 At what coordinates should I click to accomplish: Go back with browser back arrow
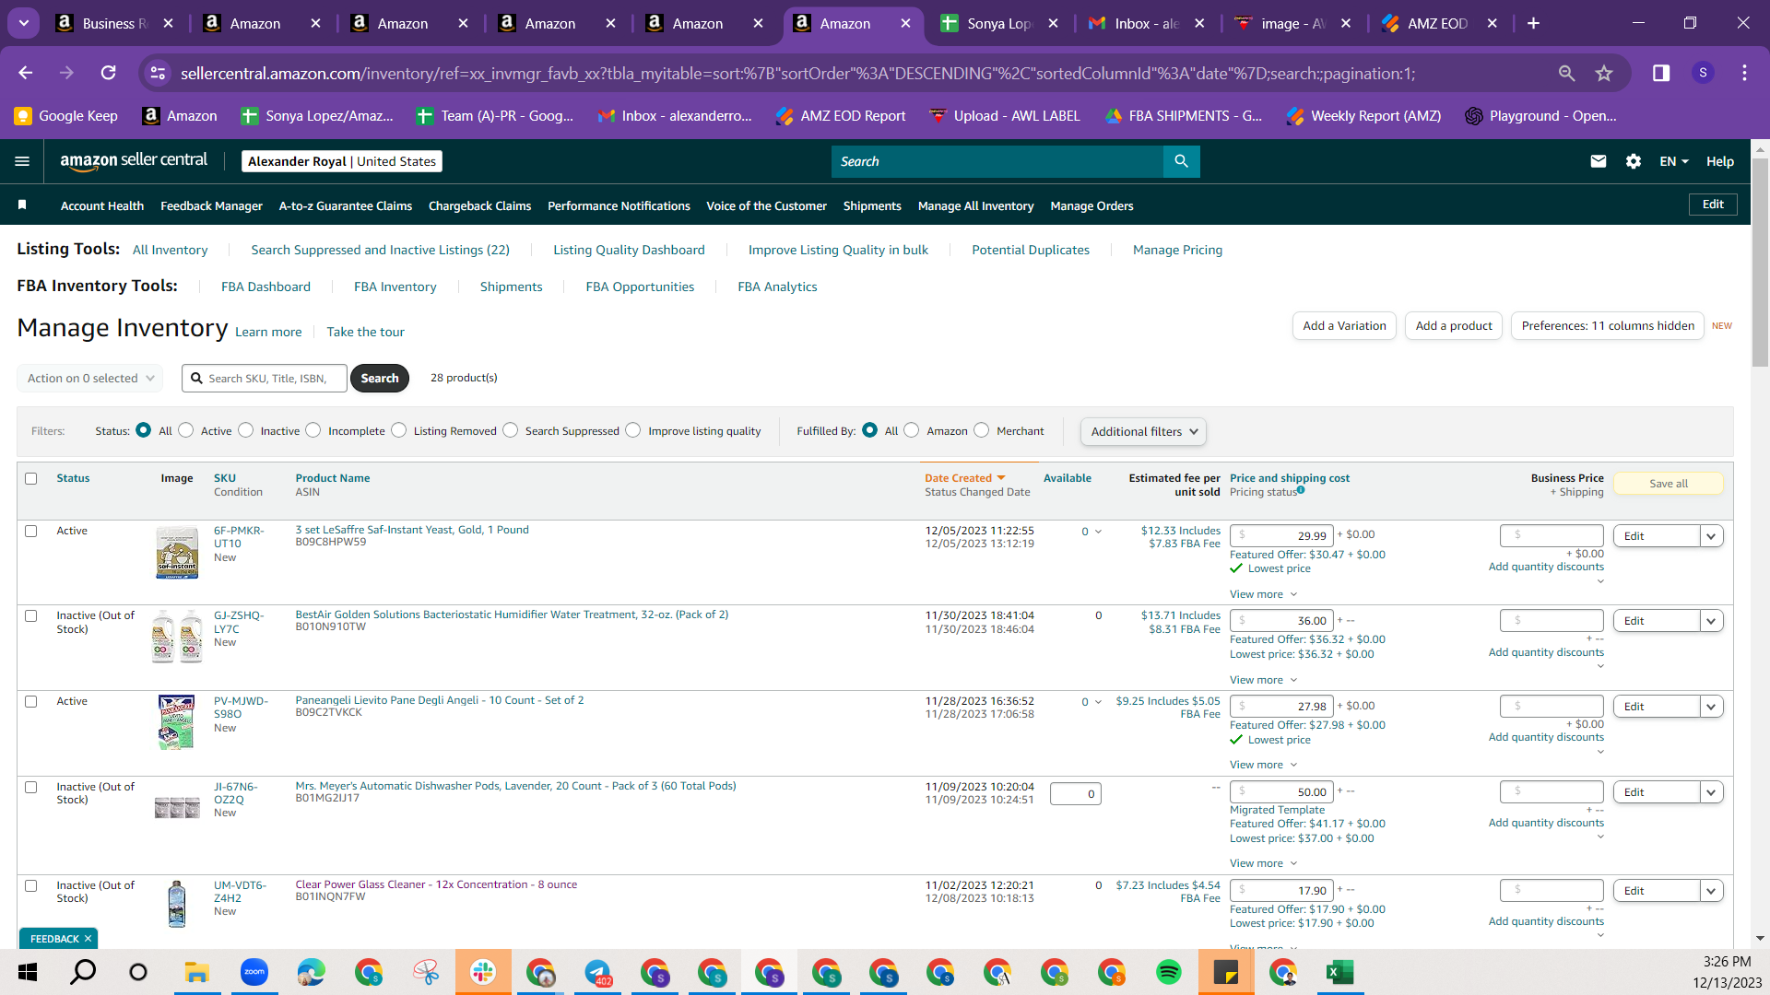[25, 73]
